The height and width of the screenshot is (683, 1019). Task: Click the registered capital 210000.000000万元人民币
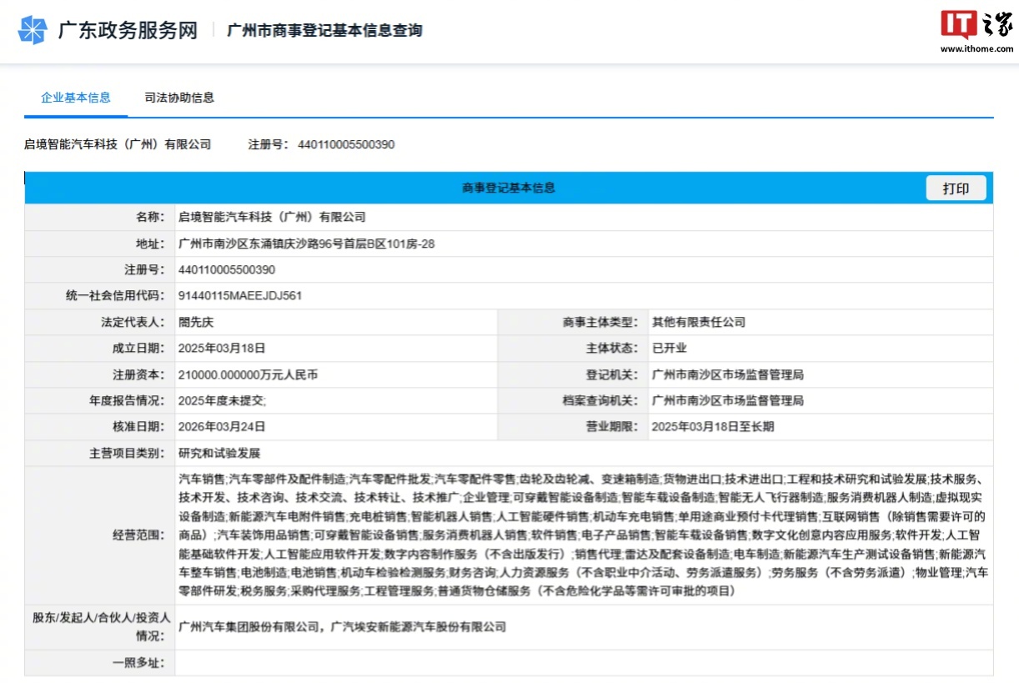tap(250, 374)
